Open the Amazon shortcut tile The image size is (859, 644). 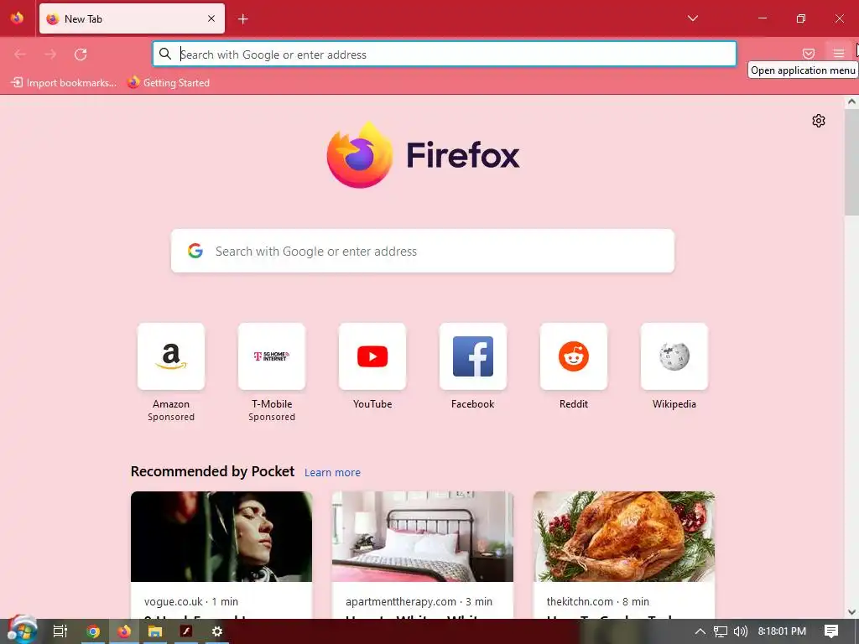tap(171, 356)
